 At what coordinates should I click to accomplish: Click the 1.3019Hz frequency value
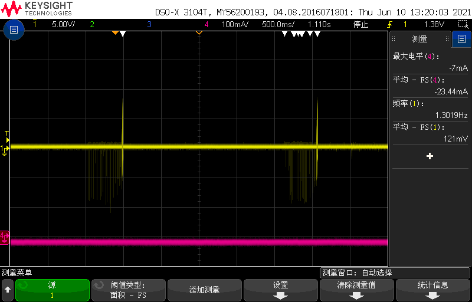click(451, 115)
